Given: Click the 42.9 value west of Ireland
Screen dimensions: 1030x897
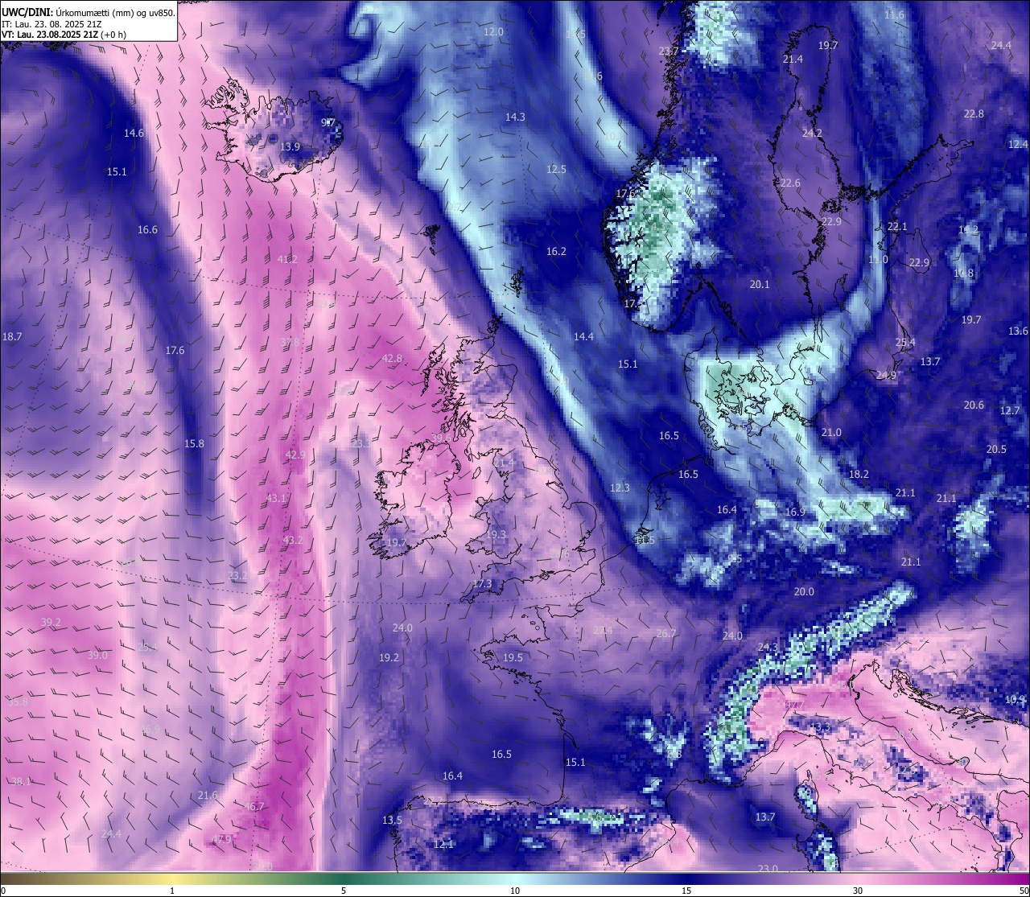Looking at the screenshot, I should point(295,455).
